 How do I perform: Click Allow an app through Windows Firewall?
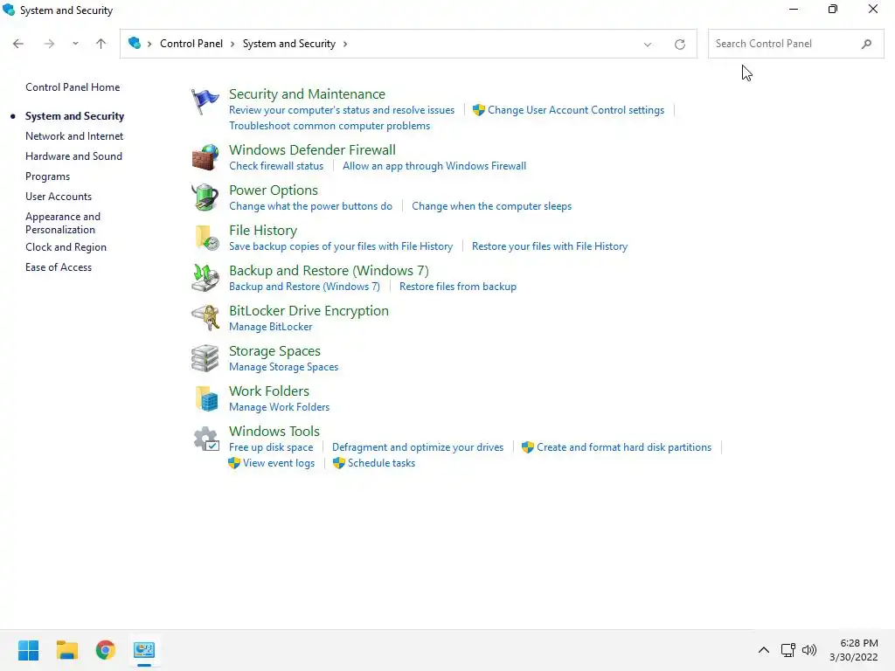click(x=434, y=166)
